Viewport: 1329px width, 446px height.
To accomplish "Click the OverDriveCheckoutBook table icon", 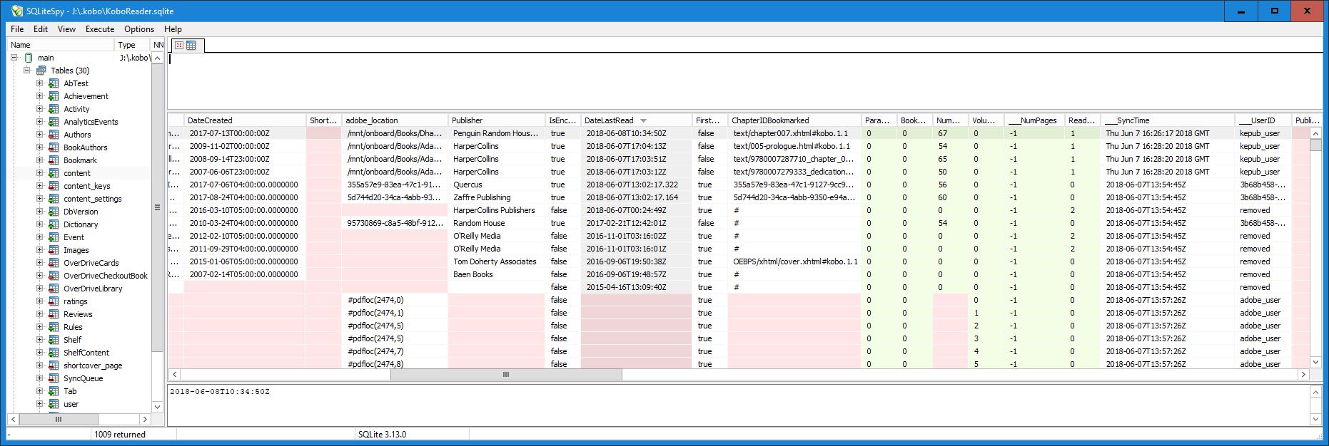I will (x=54, y=276).
